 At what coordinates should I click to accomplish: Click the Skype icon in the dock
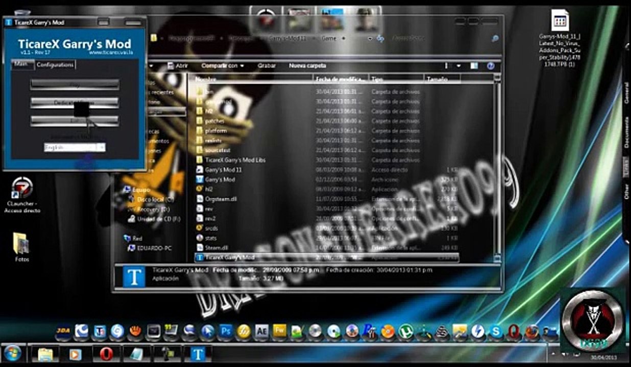pyautogui.click(x=495, y=332)
